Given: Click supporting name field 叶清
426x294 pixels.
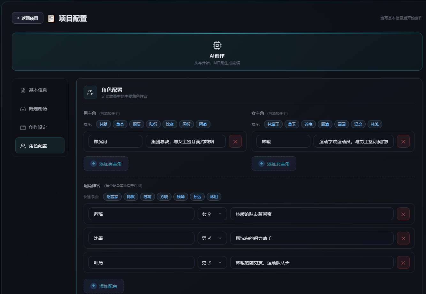Looking at the screenshot, I should point(141,262).
